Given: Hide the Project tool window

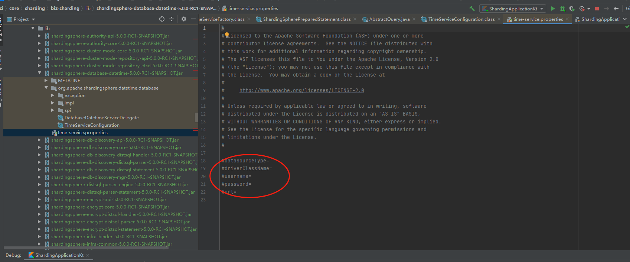Looking at the screenshot, I should pos(193,19).
